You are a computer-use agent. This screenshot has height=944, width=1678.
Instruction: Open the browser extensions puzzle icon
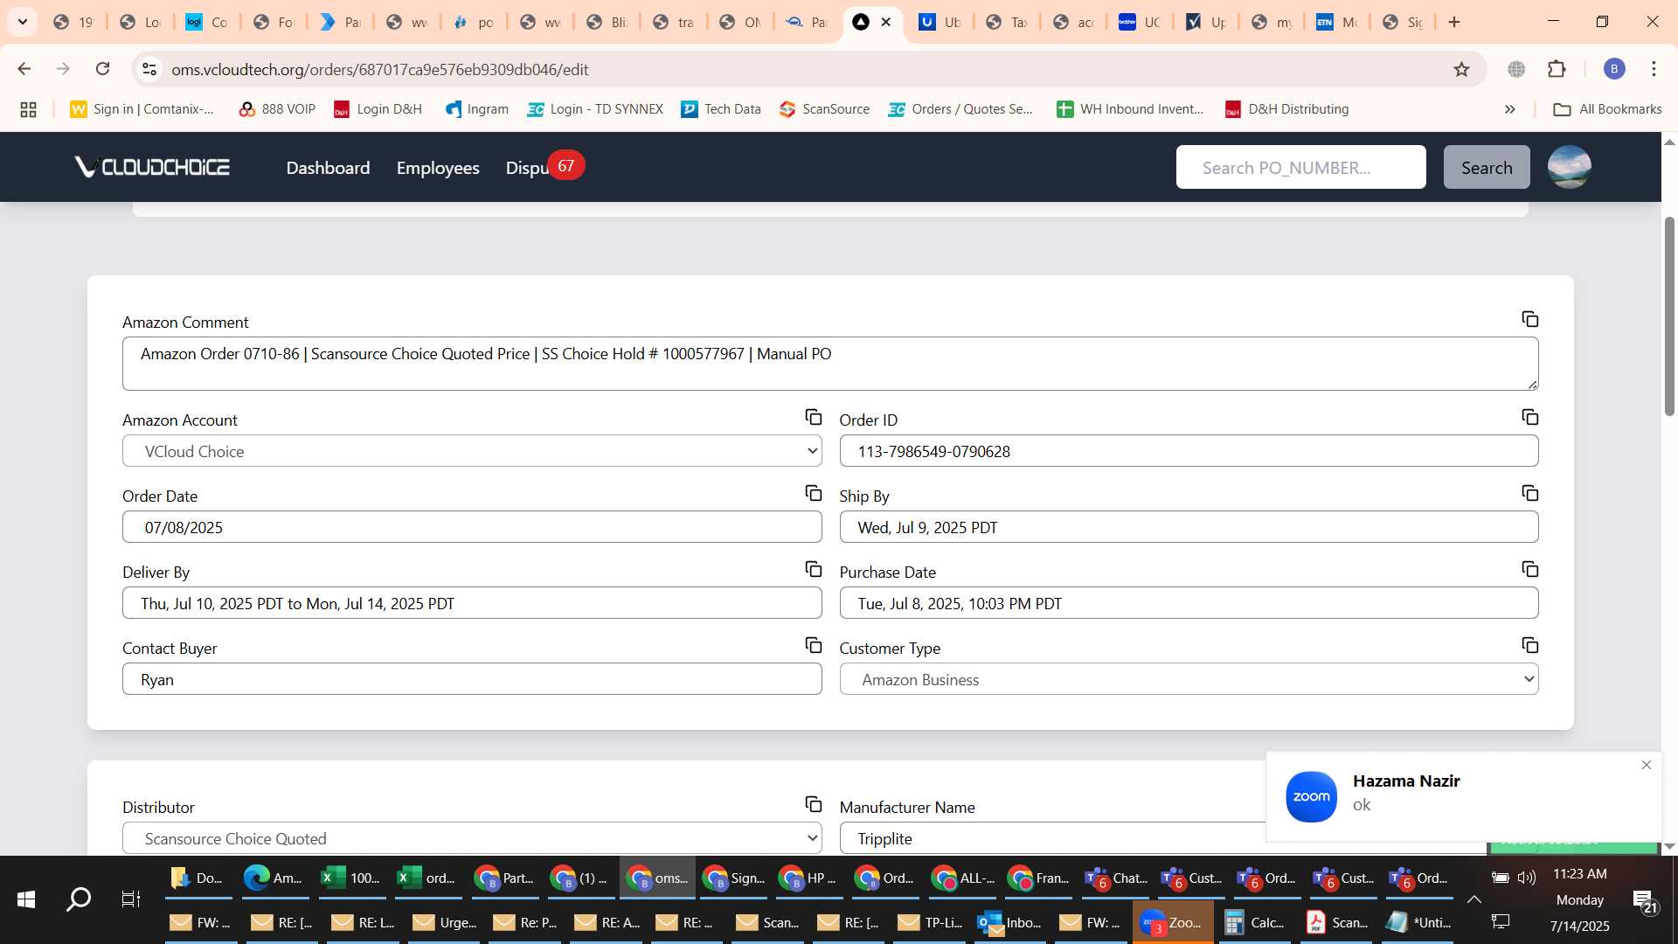point(1557,69)
